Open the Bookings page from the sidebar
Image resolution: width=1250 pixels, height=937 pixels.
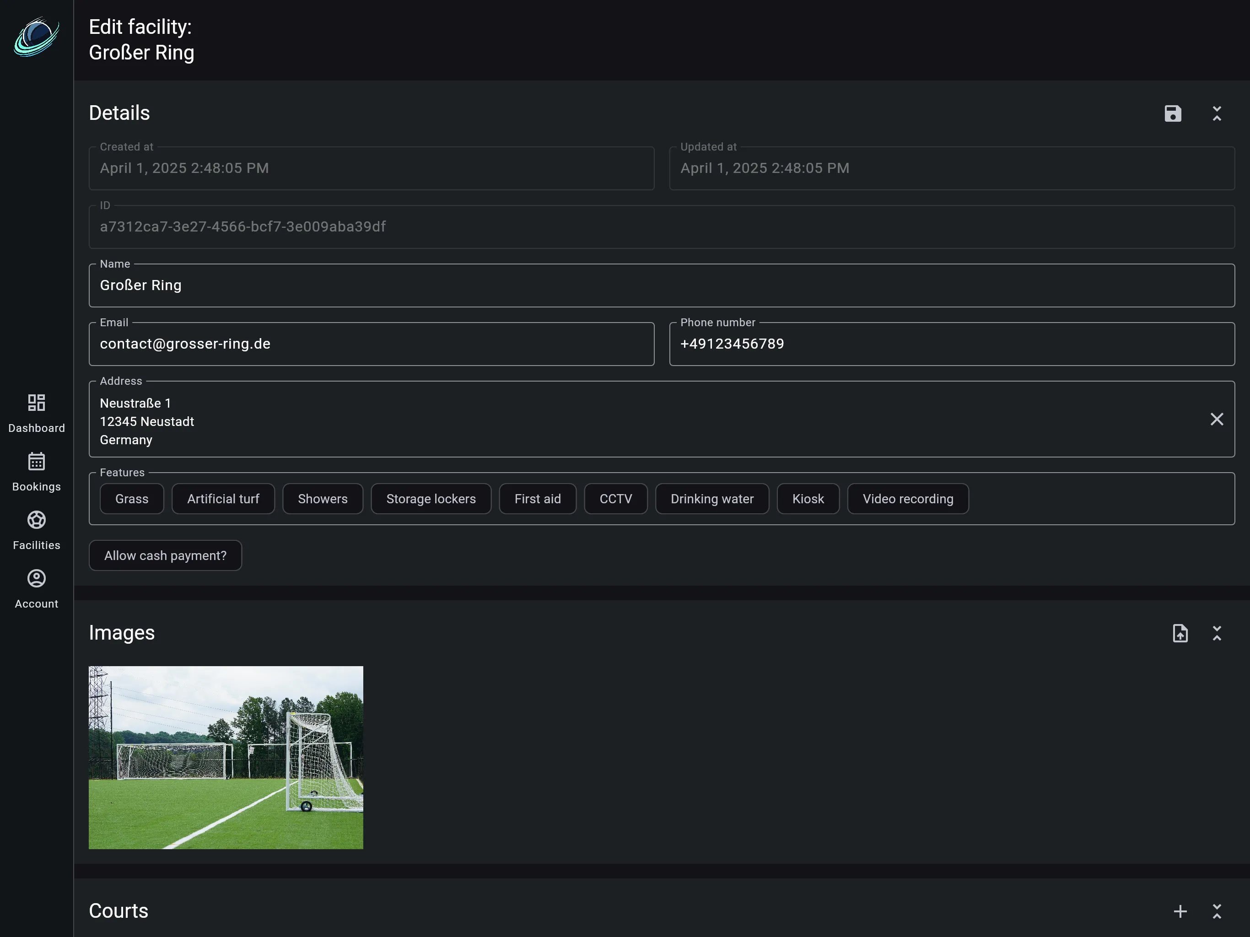pyautogui.click(x=36, y=473)
